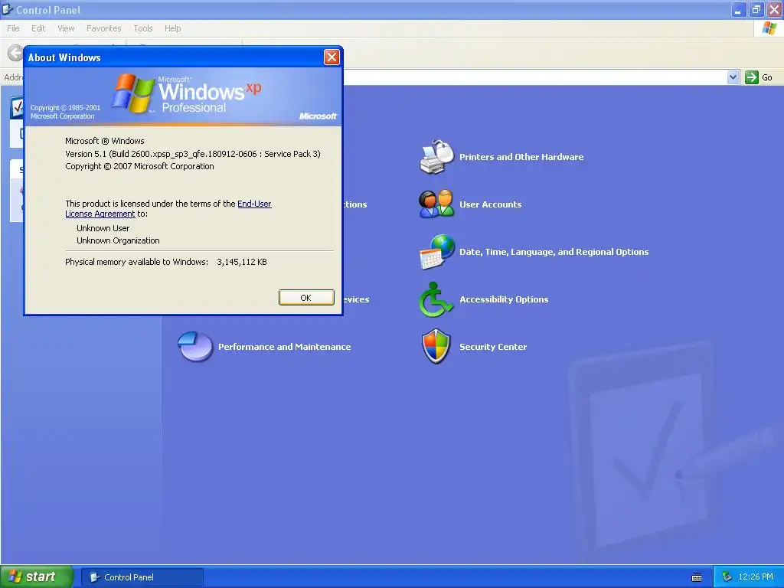Click the Go button arrow

pyautogui.click(x=752, y=77)
